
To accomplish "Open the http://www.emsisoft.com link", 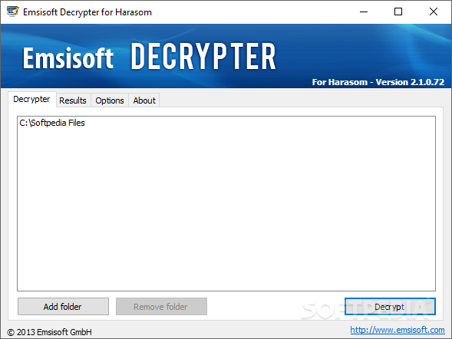I will pyautogui.click(x=398, y=330).
